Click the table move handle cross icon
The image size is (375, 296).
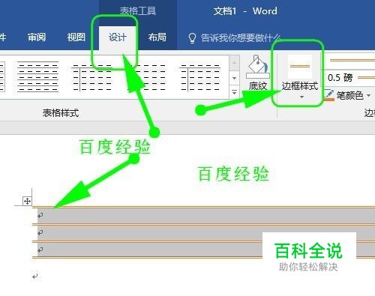pyautogui.click(x=27, y=201)
